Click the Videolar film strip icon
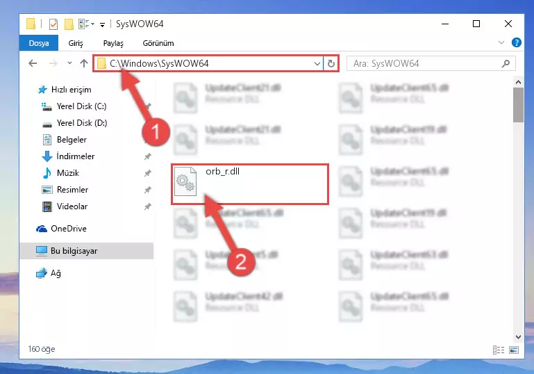The image size is (534, 374). tap(47, 206)
